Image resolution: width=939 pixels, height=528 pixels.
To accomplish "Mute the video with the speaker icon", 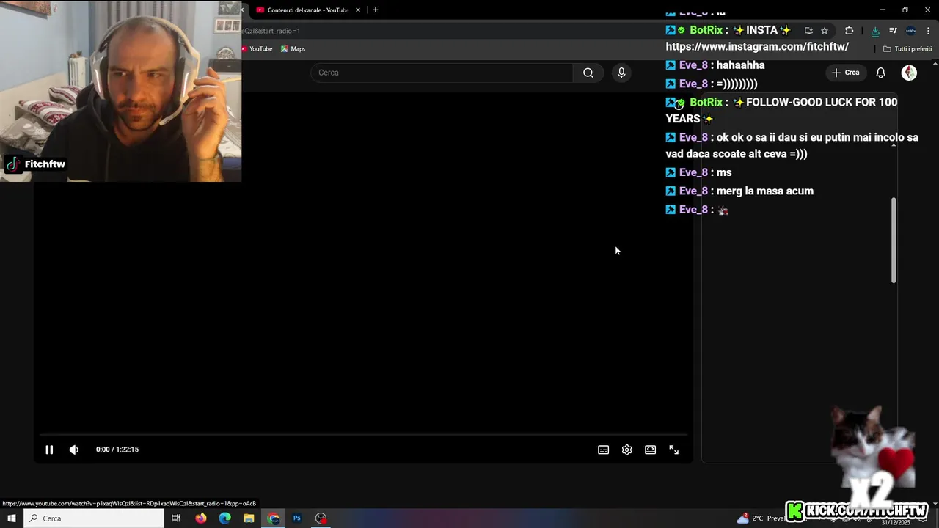I will pos(74,450).
